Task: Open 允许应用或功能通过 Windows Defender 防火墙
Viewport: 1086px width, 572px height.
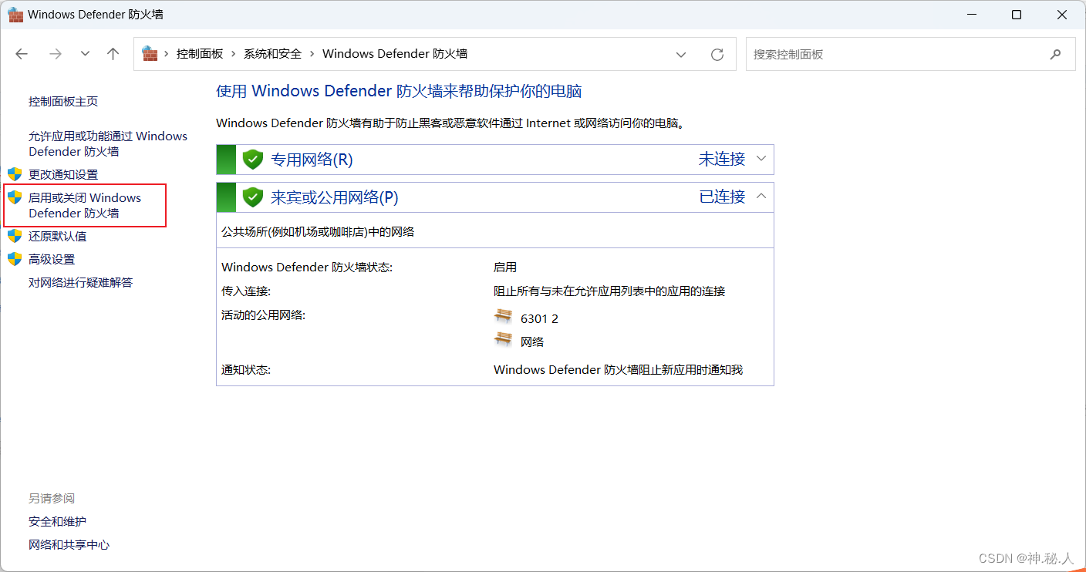Action: (108, 143)
